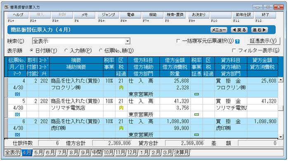This screenshot has width=288, height=161.
Task: Click the 進む forward arrow button
Action: 260,30
